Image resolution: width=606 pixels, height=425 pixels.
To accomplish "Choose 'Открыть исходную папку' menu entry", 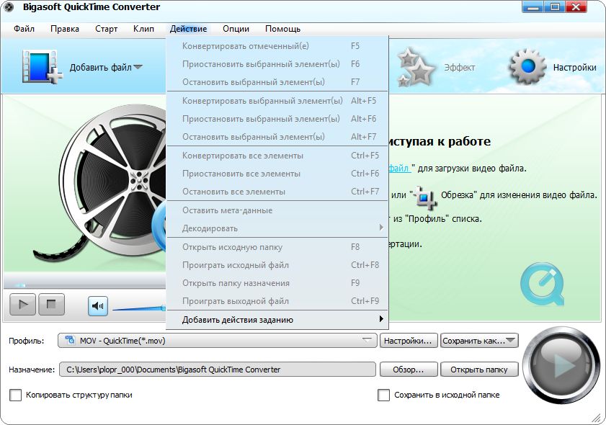I will coord(277,246).
